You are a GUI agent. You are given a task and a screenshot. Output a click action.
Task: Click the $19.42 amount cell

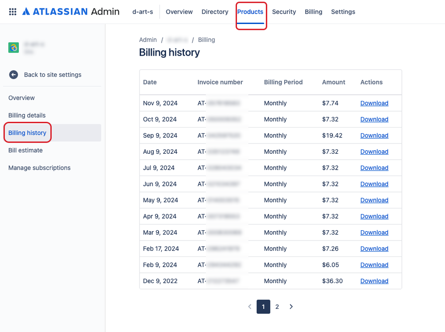332,136
